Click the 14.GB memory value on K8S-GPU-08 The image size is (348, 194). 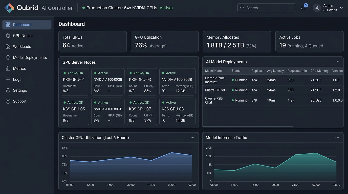click(181, 120)
